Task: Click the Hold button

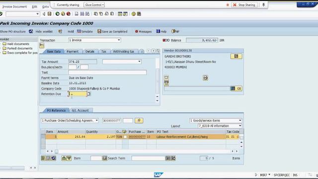Action: tap(71, 31)
